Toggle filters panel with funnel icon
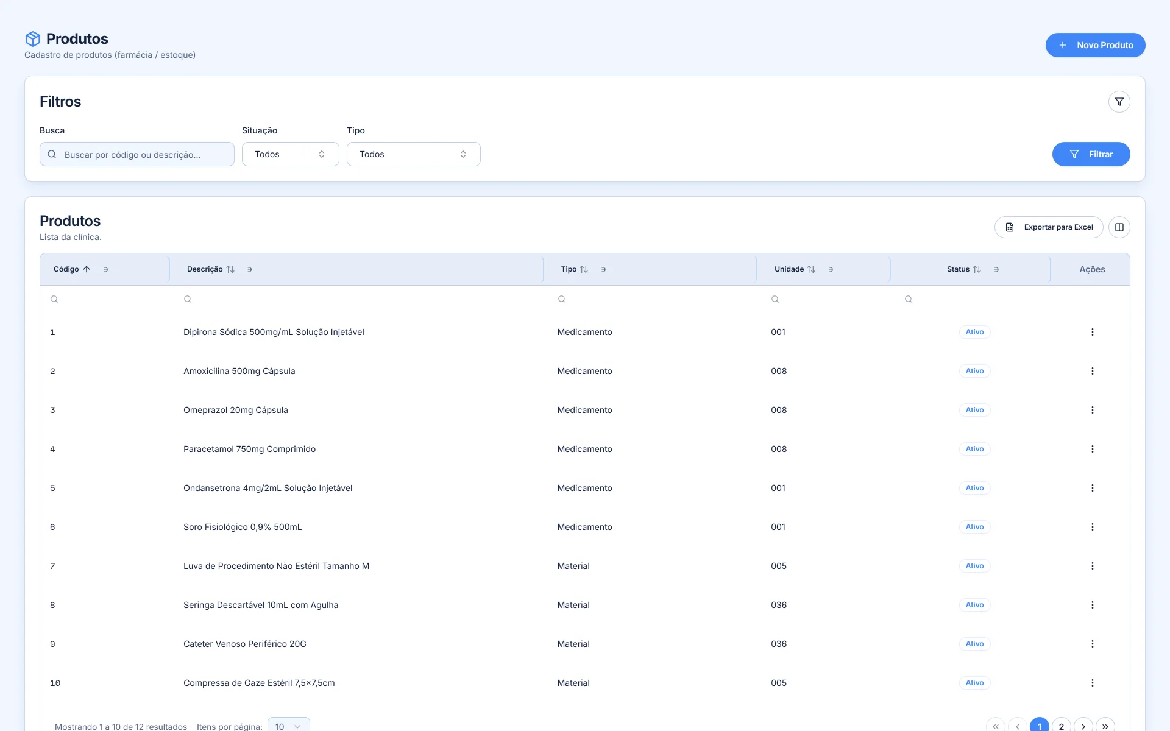 click(x=1119, y=102)
